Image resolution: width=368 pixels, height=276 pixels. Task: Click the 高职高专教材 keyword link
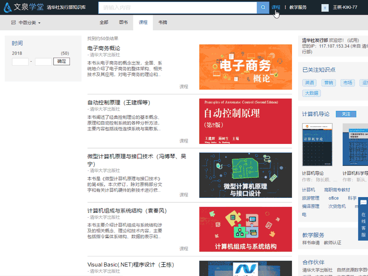(337, 190)
